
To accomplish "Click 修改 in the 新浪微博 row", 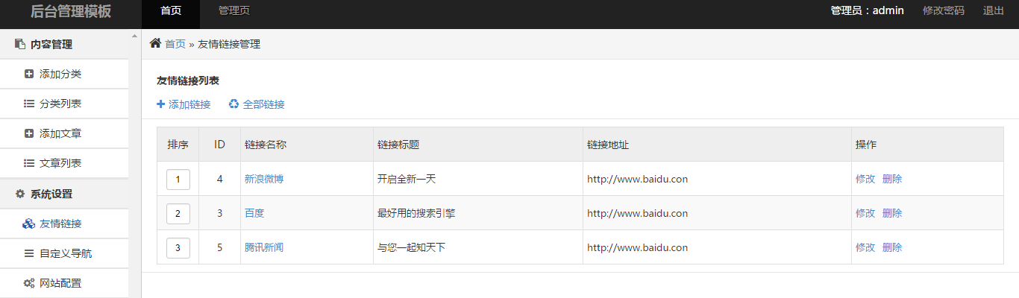I will coord(865,179).
